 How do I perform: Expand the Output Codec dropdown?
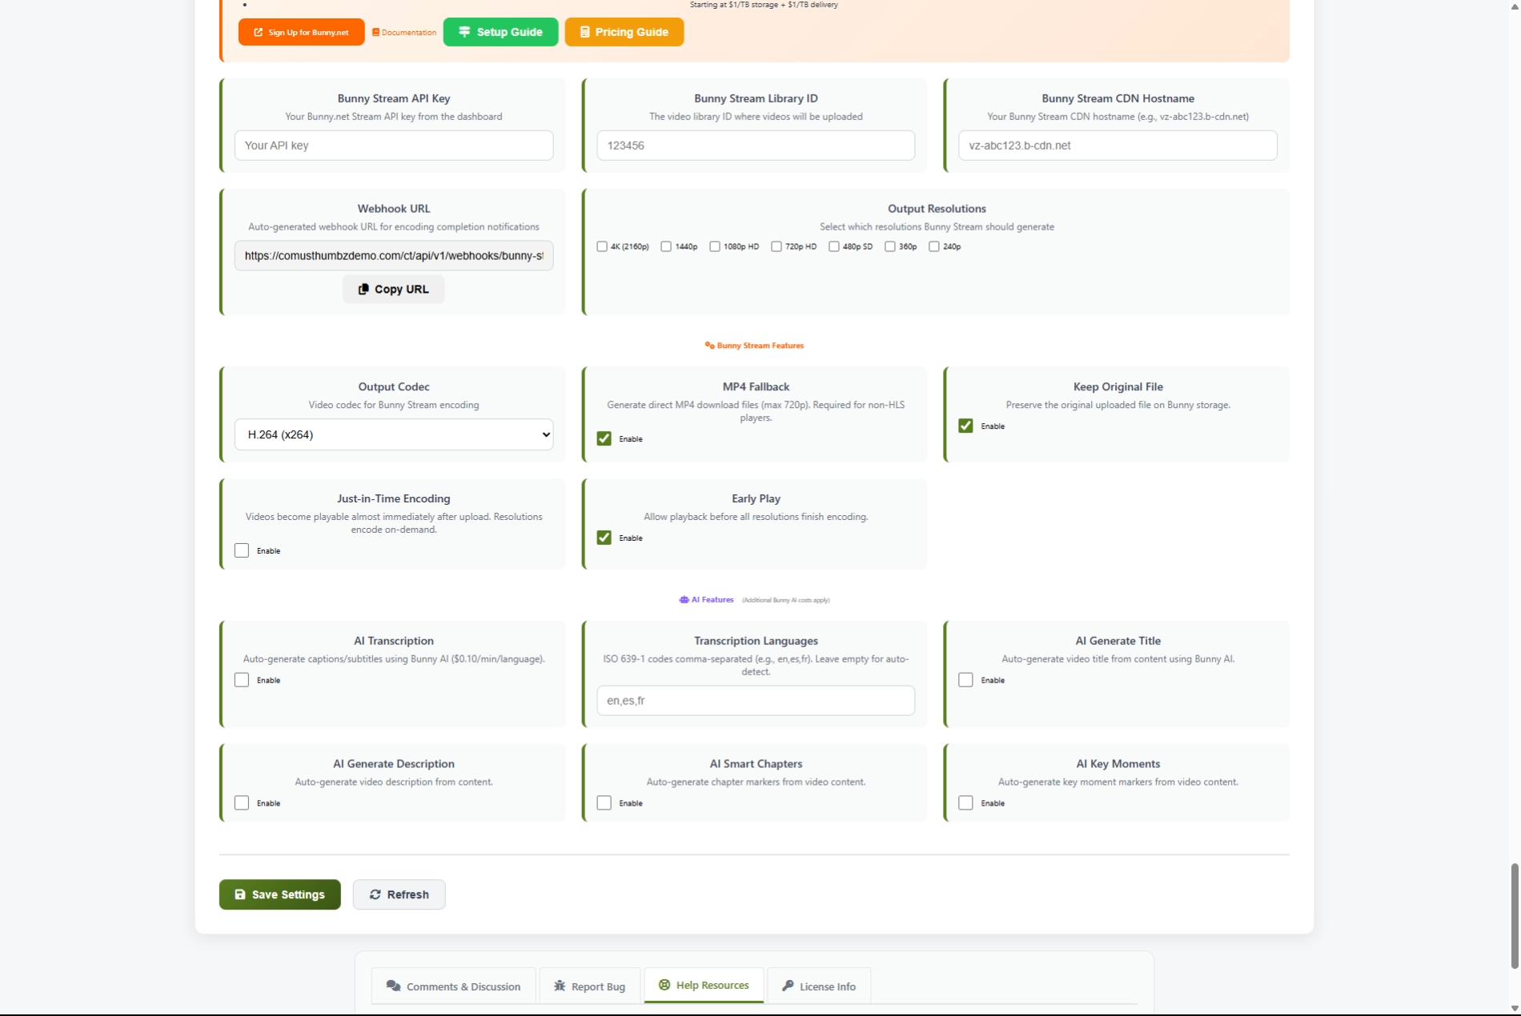393,434
